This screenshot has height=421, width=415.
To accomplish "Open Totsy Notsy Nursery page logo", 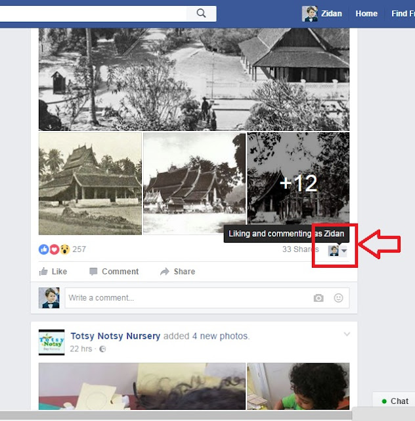I will click(x=51, y=342).
